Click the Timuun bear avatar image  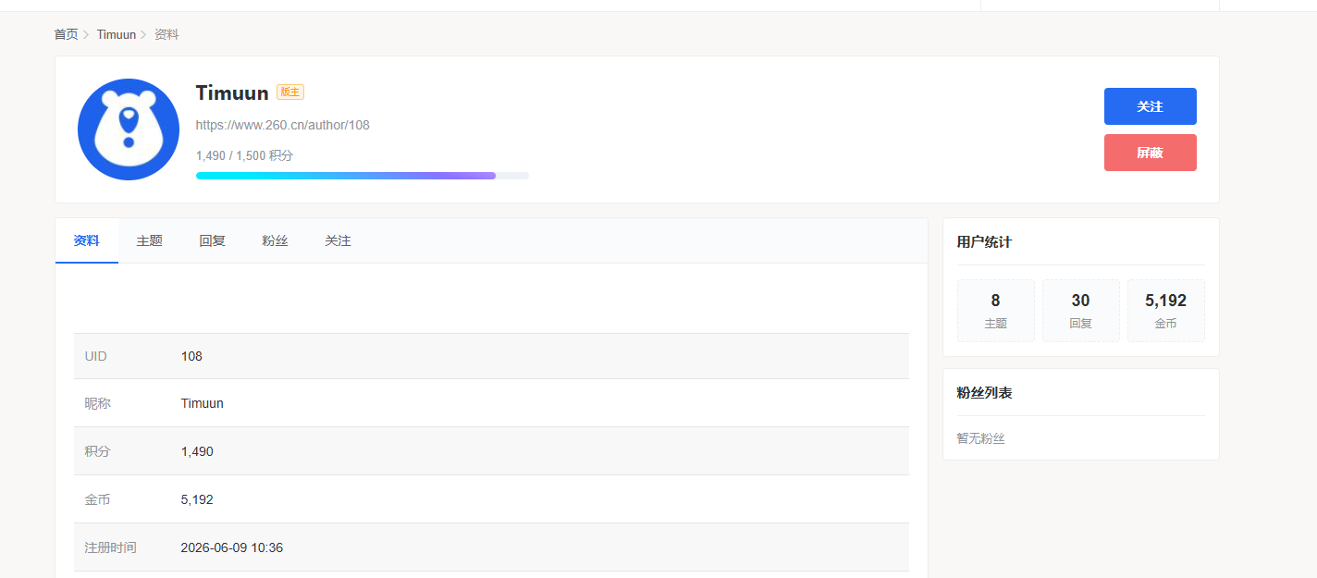pyautogui.click(x=129, y=129)
